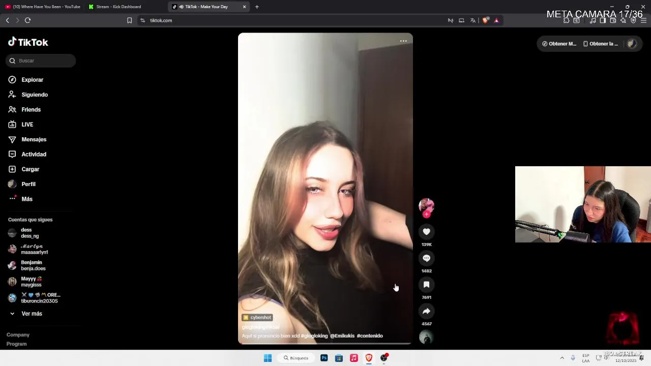This screenshot has height=366, width=651.
Task: Open the Brave Wallet icon
Action: (613, 20)
